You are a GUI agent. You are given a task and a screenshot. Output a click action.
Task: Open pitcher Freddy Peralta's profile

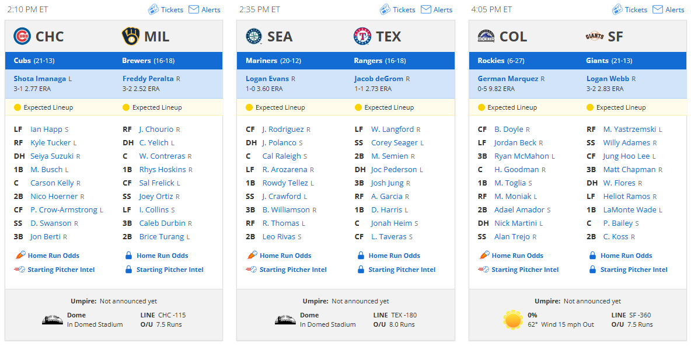[148, 79]
